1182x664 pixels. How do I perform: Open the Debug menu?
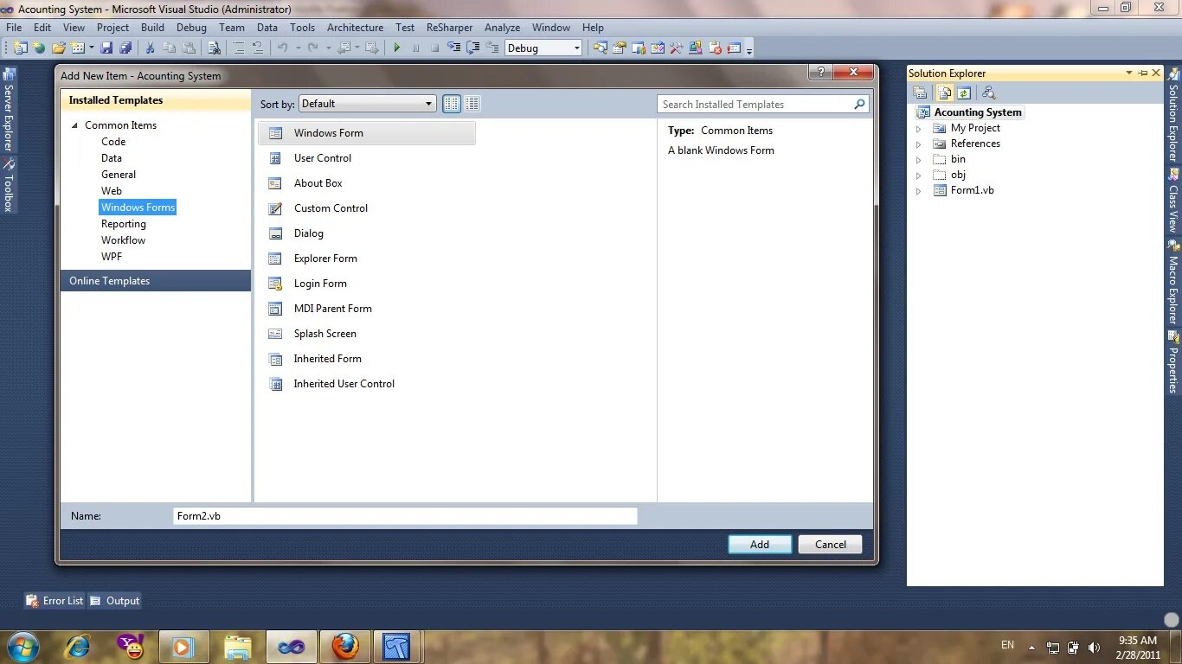pos(191,27)
